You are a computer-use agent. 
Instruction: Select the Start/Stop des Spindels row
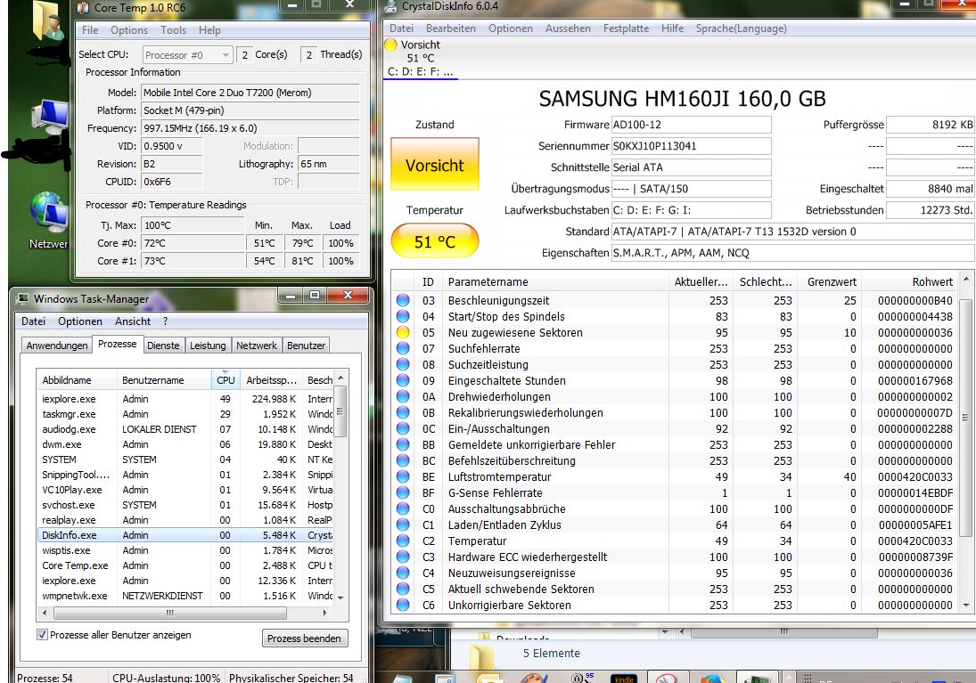pyautogui.click(x=675, y=317)
